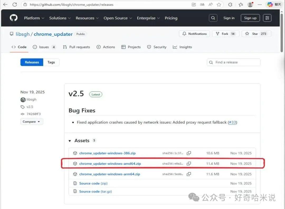Switch to the Tags tab

[x=51, y=62]
